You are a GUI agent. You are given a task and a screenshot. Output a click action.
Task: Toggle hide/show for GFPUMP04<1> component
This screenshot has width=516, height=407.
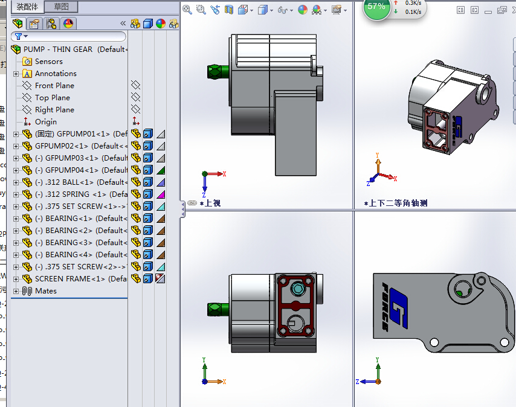coord(135,170)
